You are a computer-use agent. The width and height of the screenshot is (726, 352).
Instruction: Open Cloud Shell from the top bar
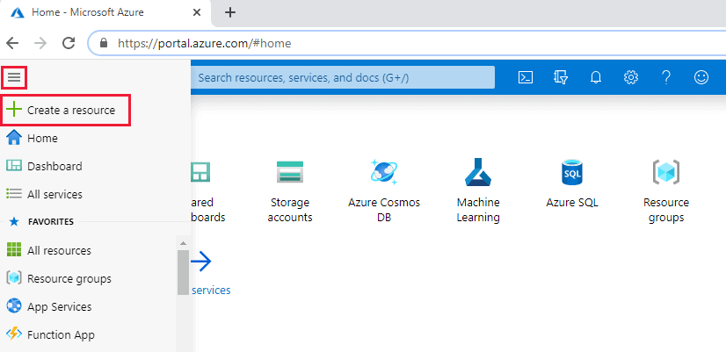[x=526, y=77]
